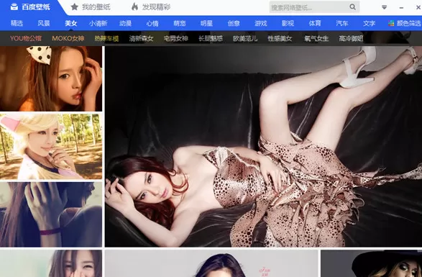This screenshot has height=277, width=422.
Task: Select 动漫 category
Action: (125, 24)
